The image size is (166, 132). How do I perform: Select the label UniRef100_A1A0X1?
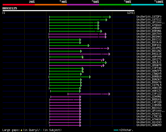pyautogui.click(x=149, y=114)
